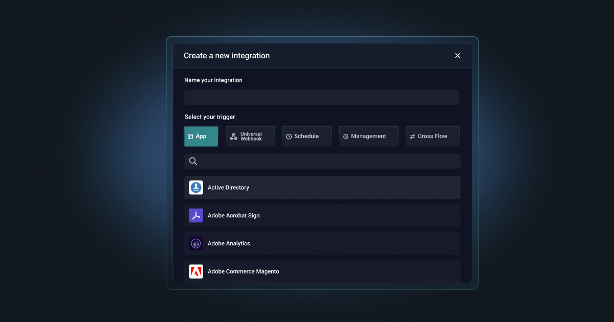Click the gear icon on Management trigger
The image size is (614, 322).
point(346,136)
